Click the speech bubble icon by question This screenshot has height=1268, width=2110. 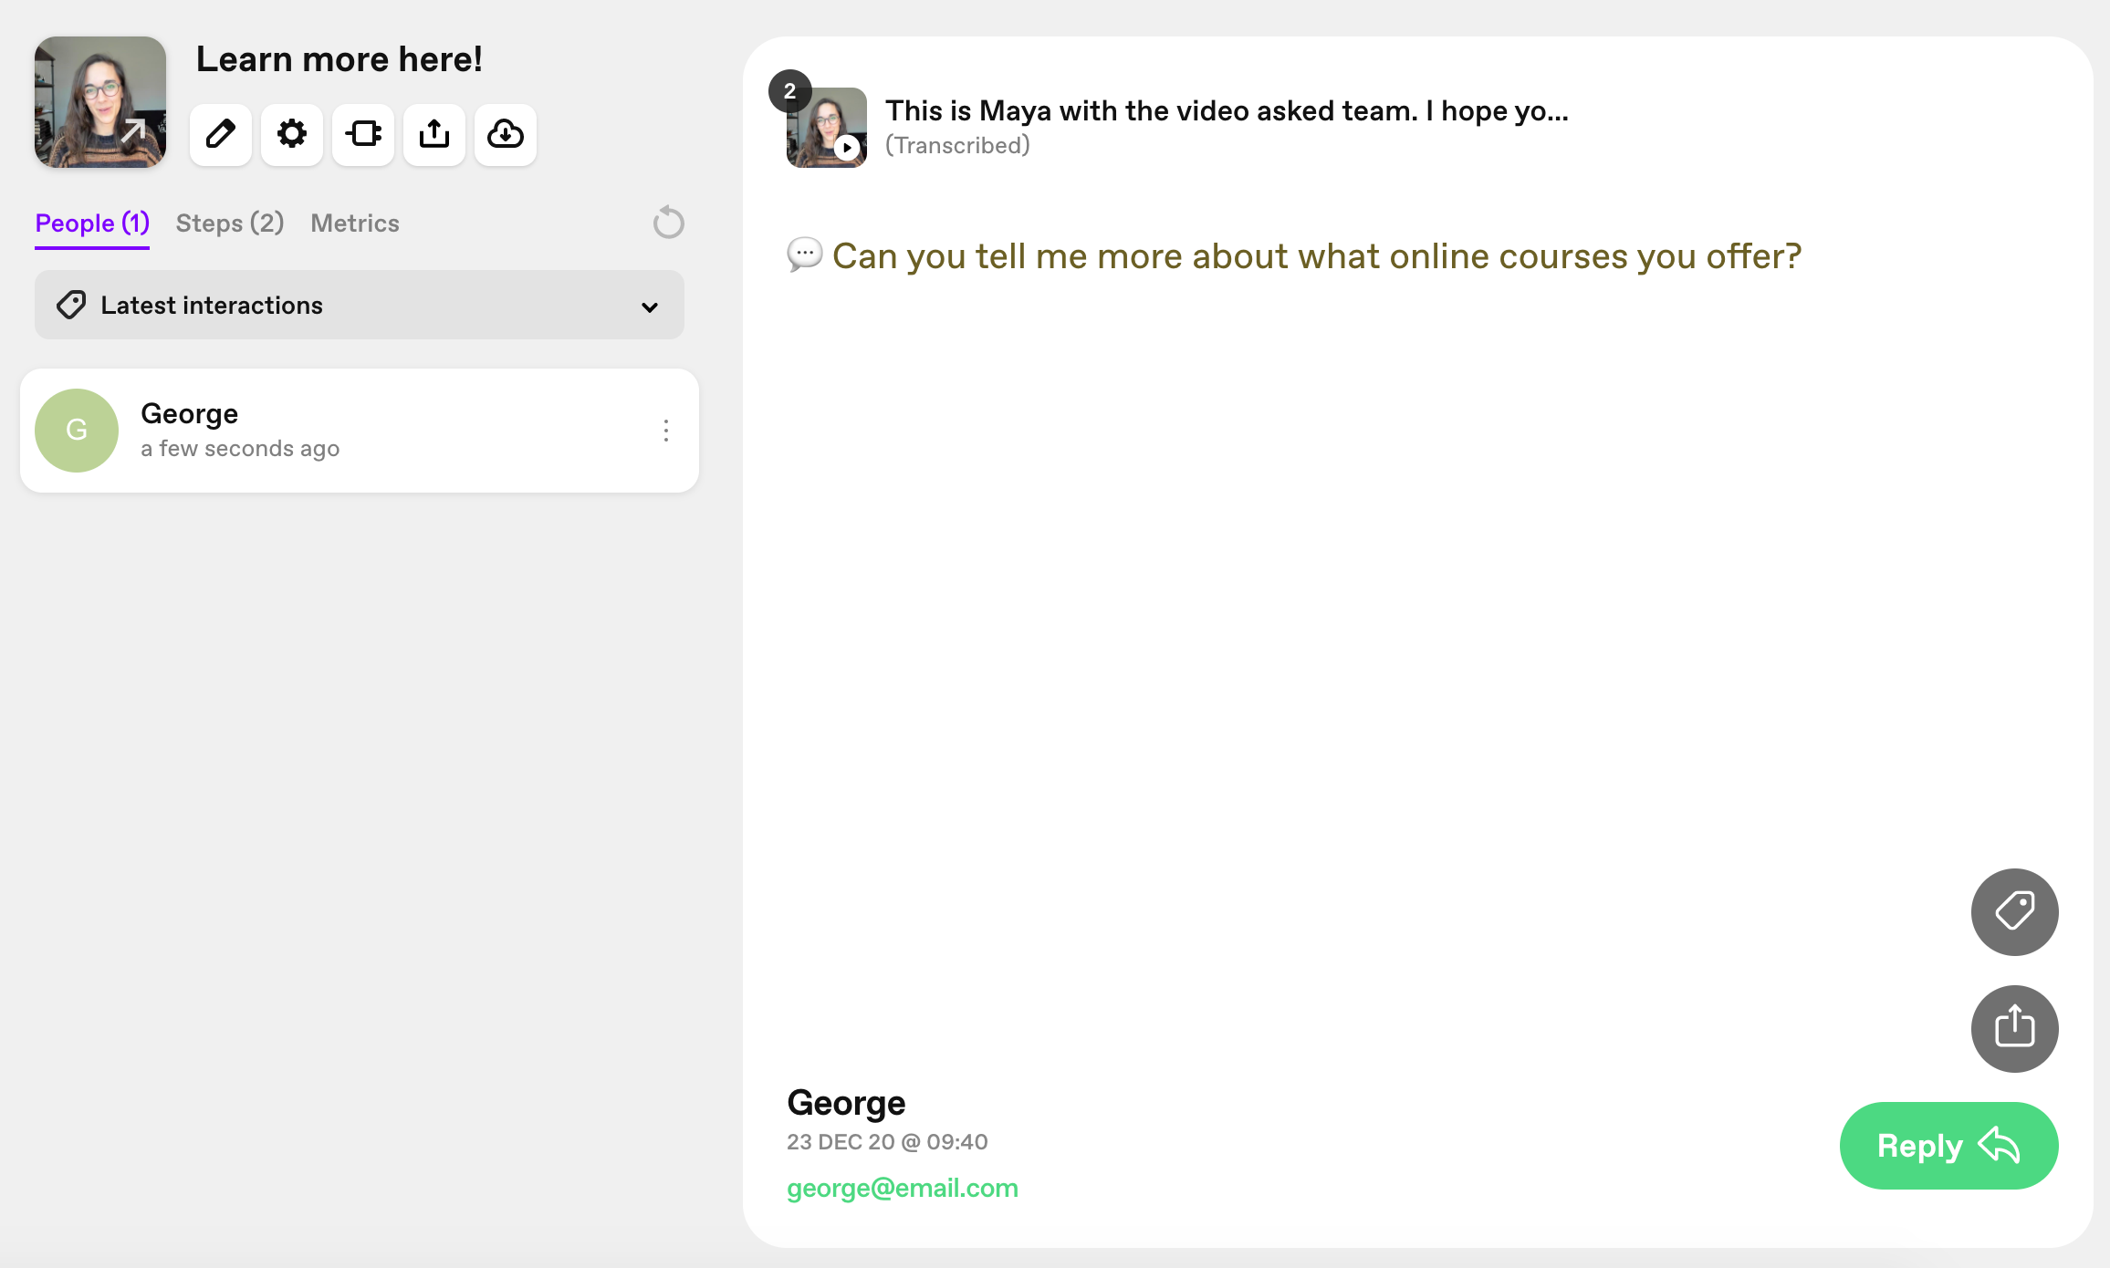point(804,255)
